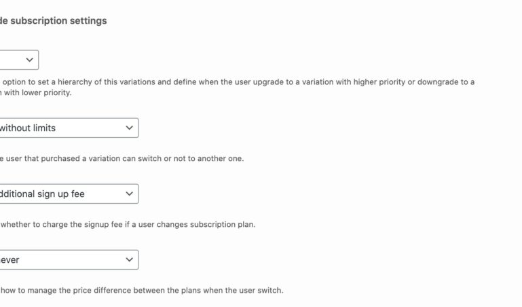This screenshot has height=307, width=522.
Task: Click the description about switching to another variation
Action: tap(122, 158)
